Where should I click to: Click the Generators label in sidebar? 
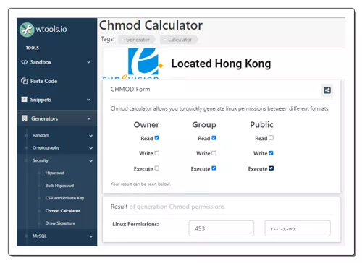tap(44, 118)
